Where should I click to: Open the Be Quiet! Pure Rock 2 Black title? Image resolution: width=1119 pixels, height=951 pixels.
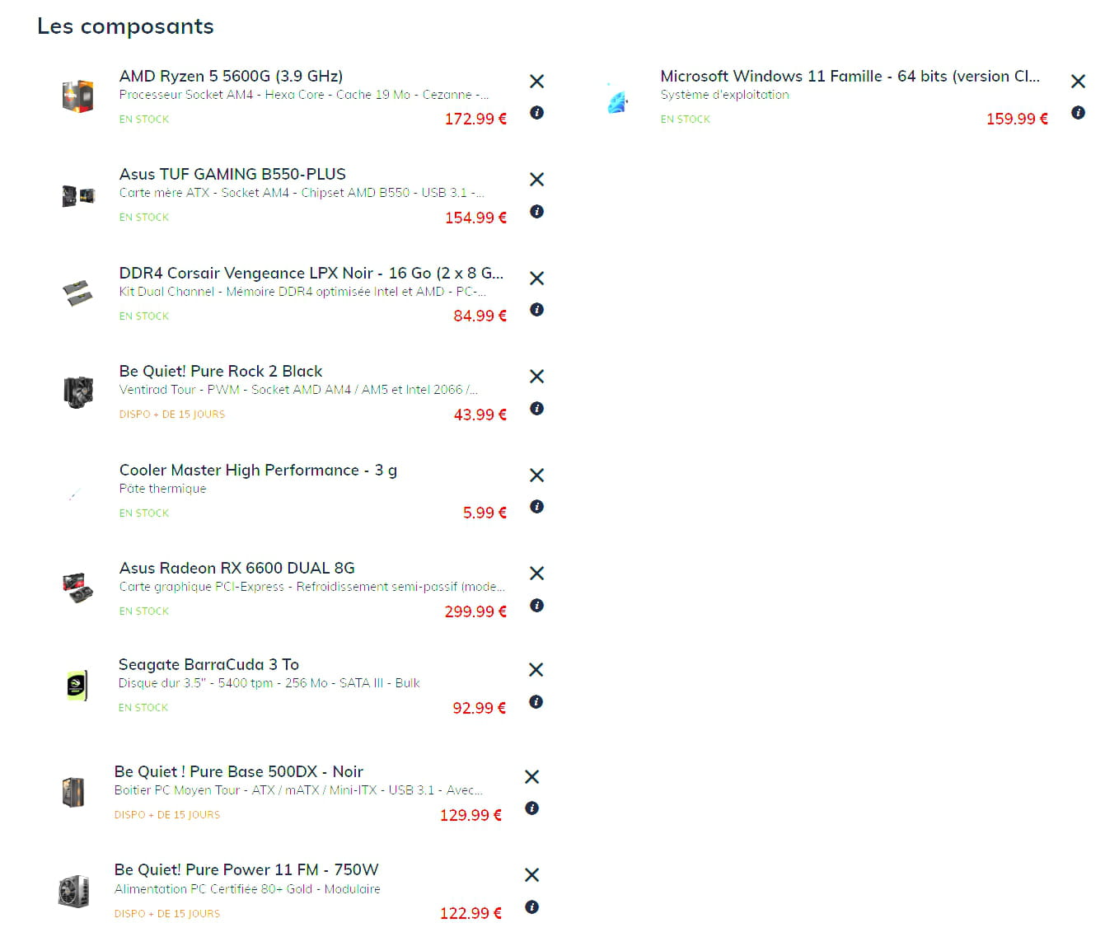[x=221, y=371]
